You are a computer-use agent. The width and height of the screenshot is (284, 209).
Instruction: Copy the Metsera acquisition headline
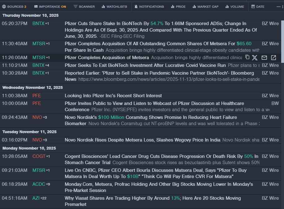(x=247, y=57)
